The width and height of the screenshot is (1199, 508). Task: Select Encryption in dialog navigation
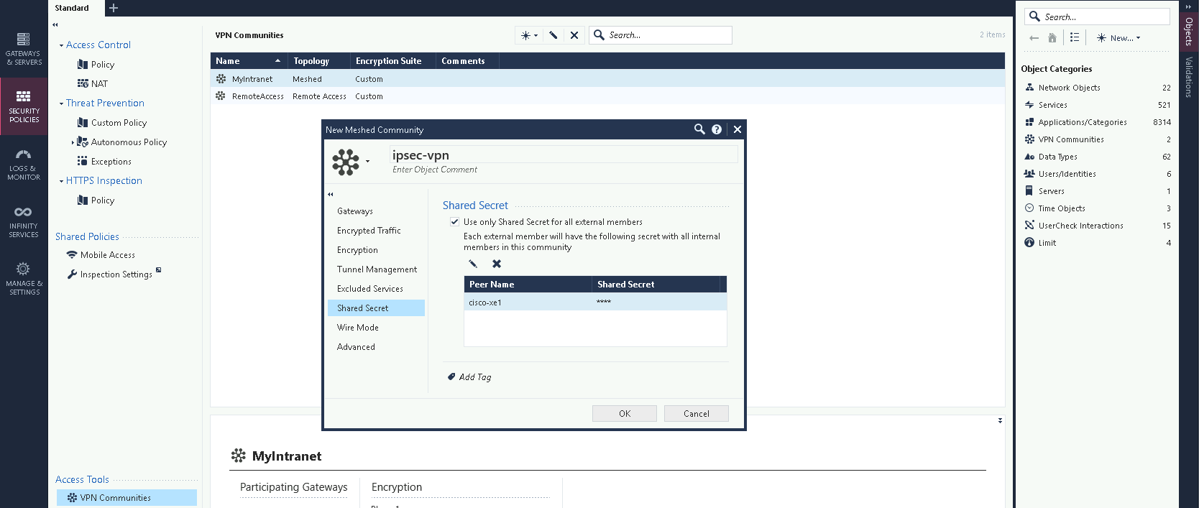tap(357, 250)
